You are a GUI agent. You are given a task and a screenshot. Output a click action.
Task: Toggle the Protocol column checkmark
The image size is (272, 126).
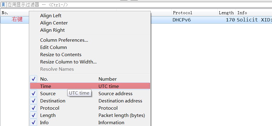click(x=34, y=108)
